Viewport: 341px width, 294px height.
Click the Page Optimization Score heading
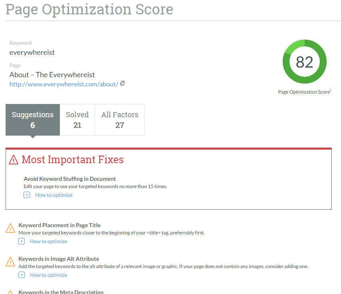click(x=89, y=10)
